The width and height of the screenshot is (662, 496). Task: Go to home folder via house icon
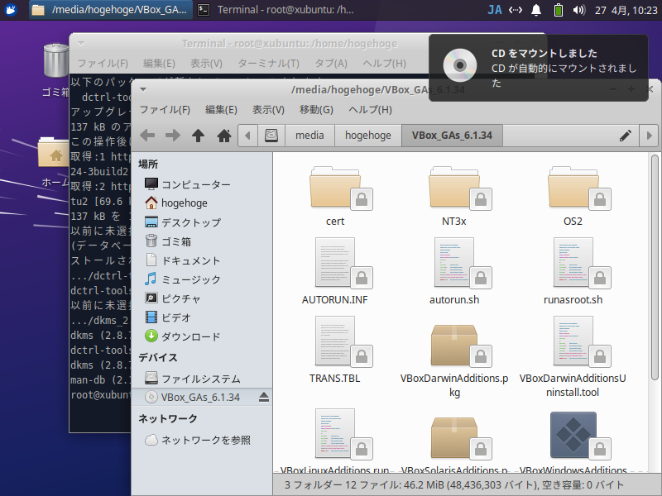click(223, 136)
